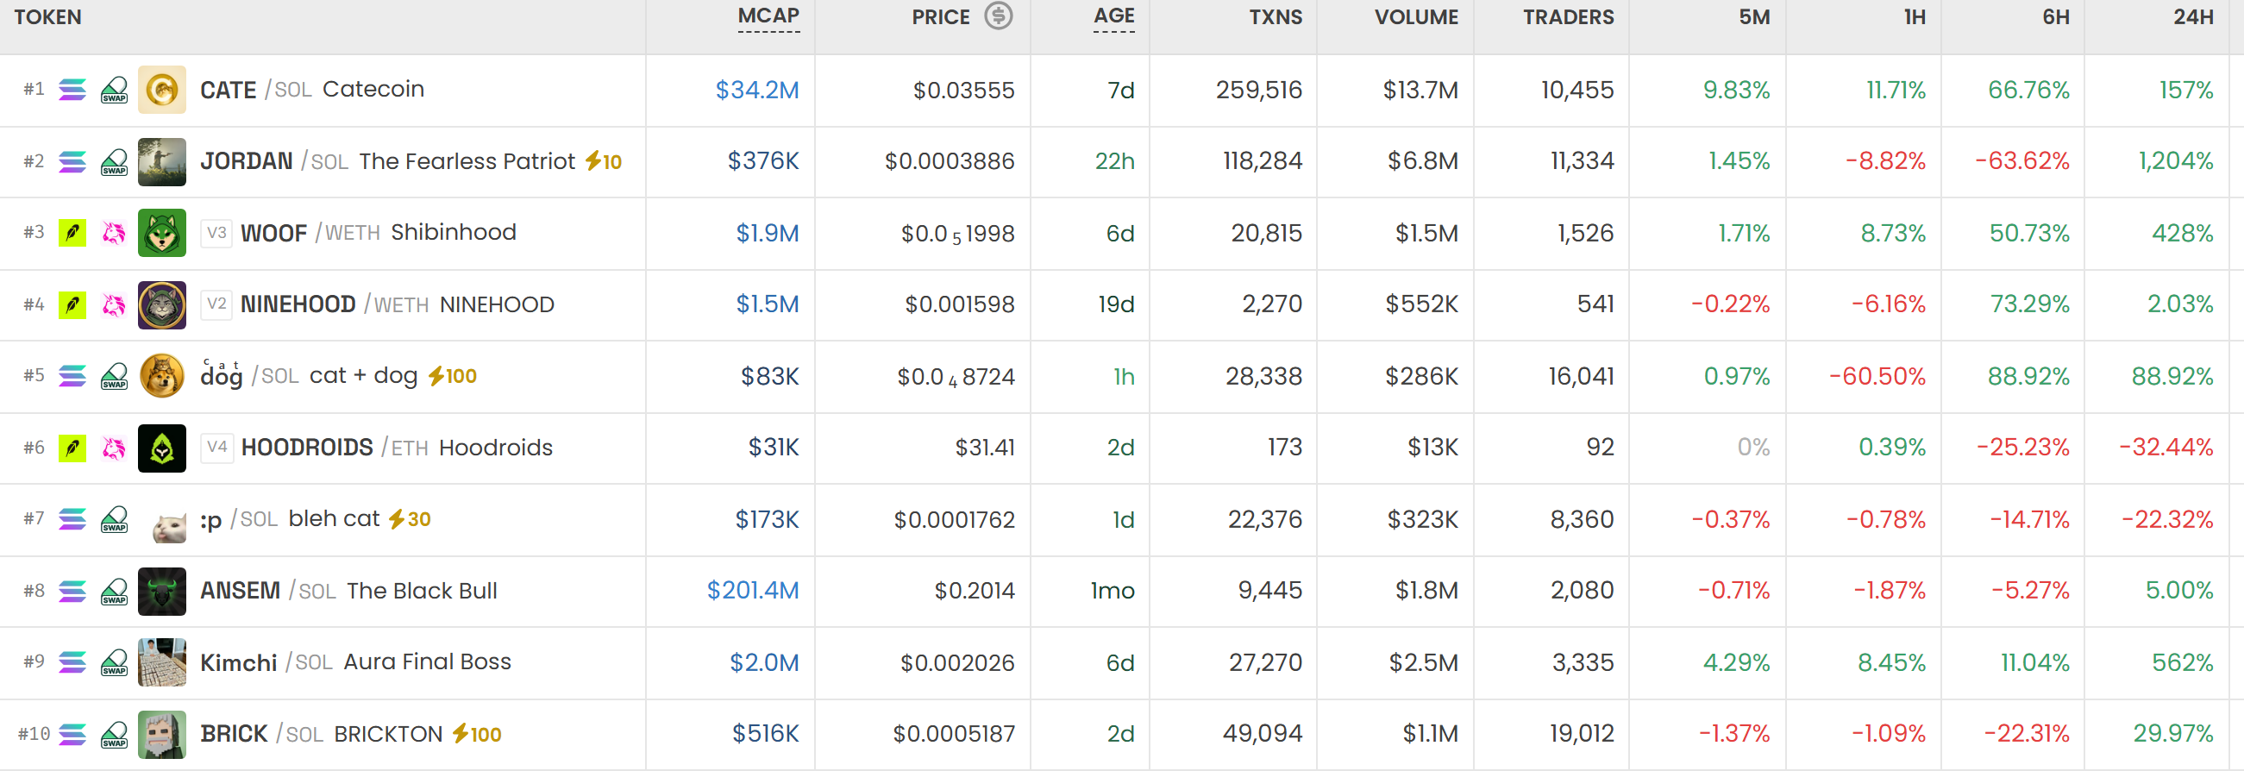The image size is (2244, 771).
Task: Sort the list by VOLUME header
Action: (1415, 16)
